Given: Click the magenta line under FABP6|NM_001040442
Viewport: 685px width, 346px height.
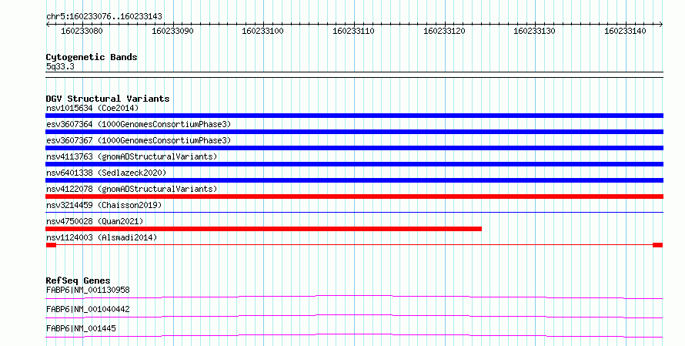Looking at the screenshot, I should [354, 316].
